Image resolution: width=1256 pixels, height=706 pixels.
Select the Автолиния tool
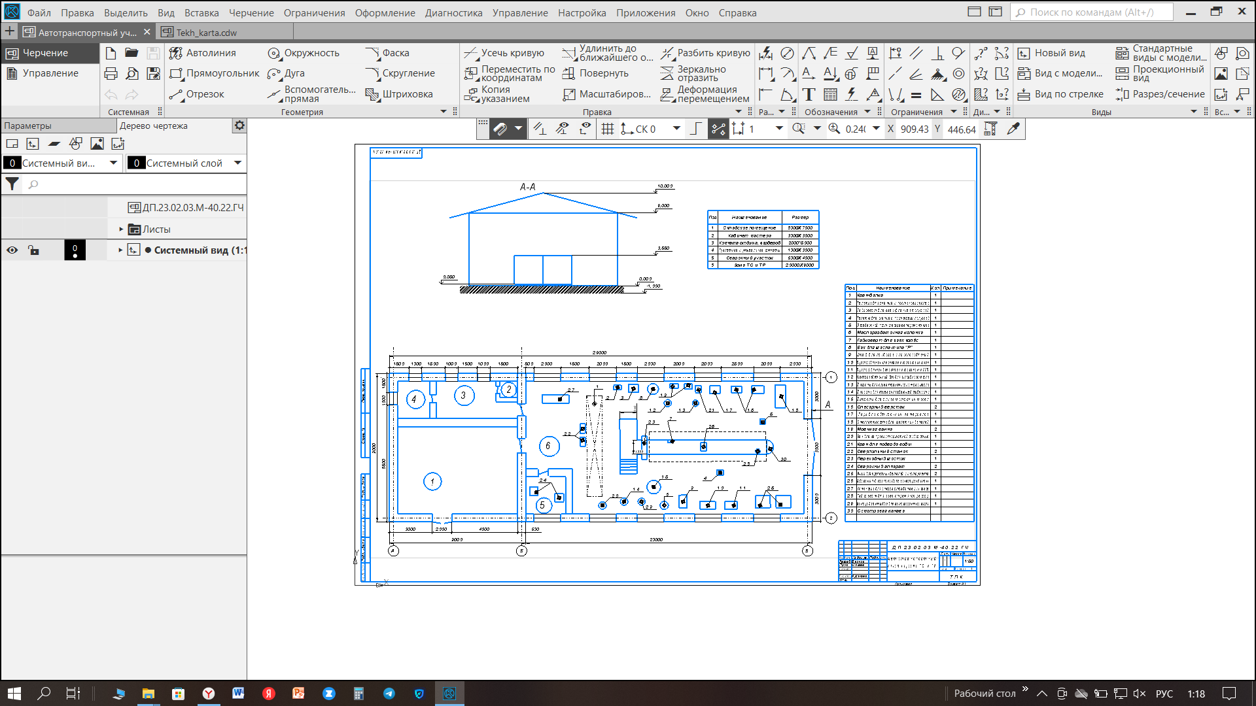click(203, 53)
